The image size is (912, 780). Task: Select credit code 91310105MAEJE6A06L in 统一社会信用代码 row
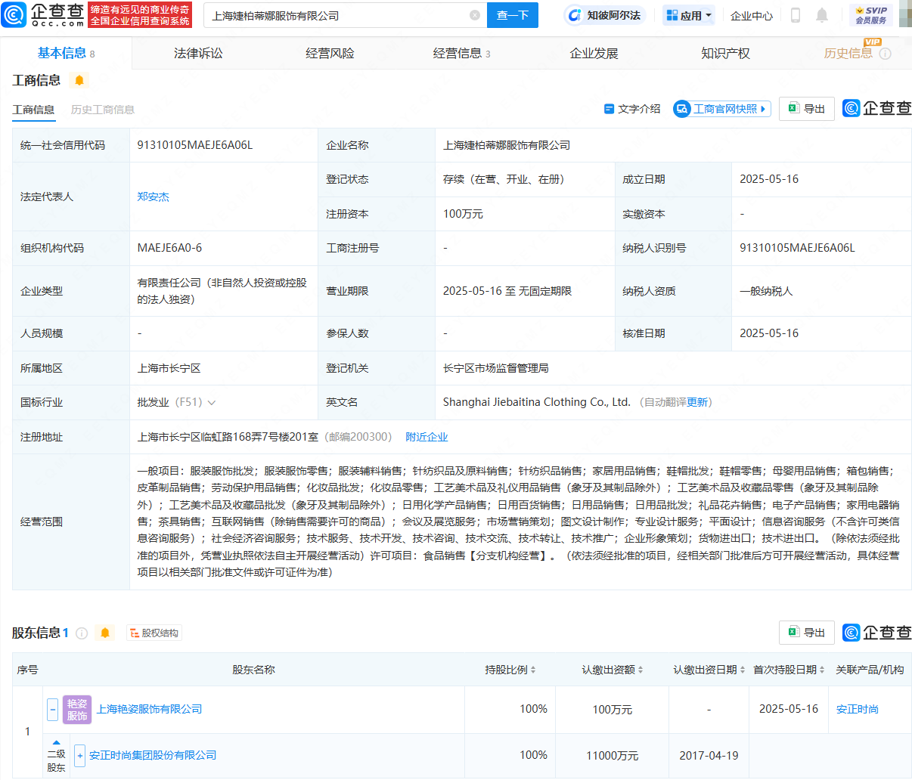[195, 145]
